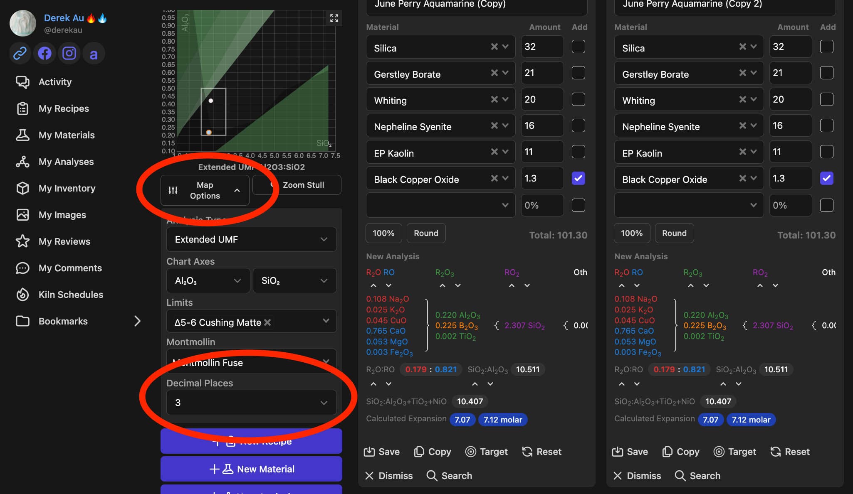Click Reset icon in the second recipe panel

pos(776,452)
